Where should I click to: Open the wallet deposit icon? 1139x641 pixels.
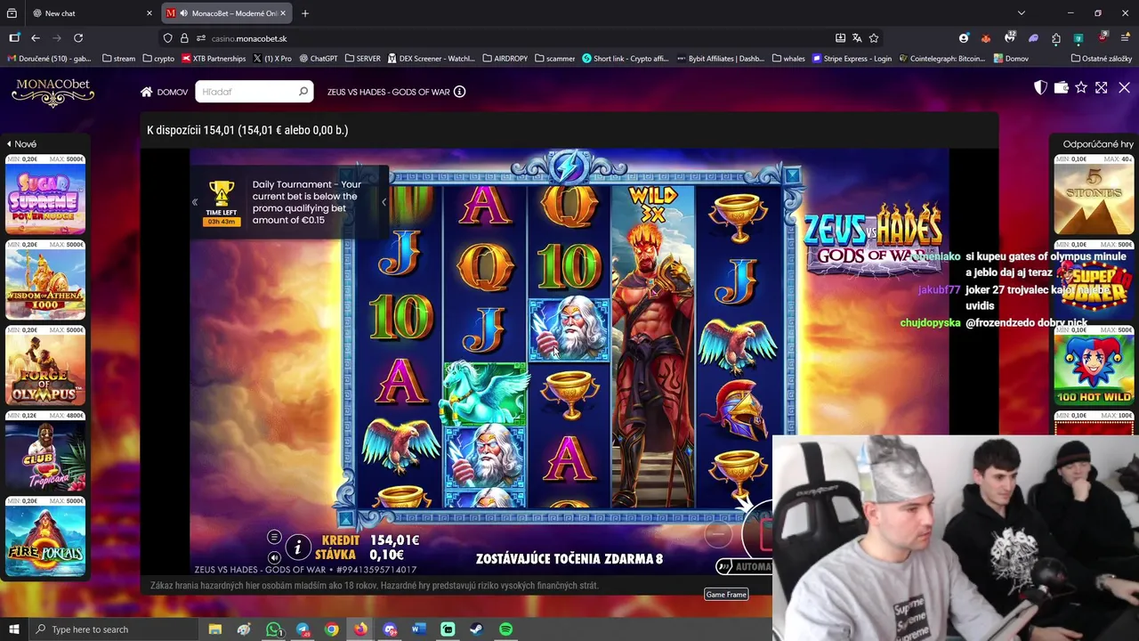click(x=1061, y=87)
